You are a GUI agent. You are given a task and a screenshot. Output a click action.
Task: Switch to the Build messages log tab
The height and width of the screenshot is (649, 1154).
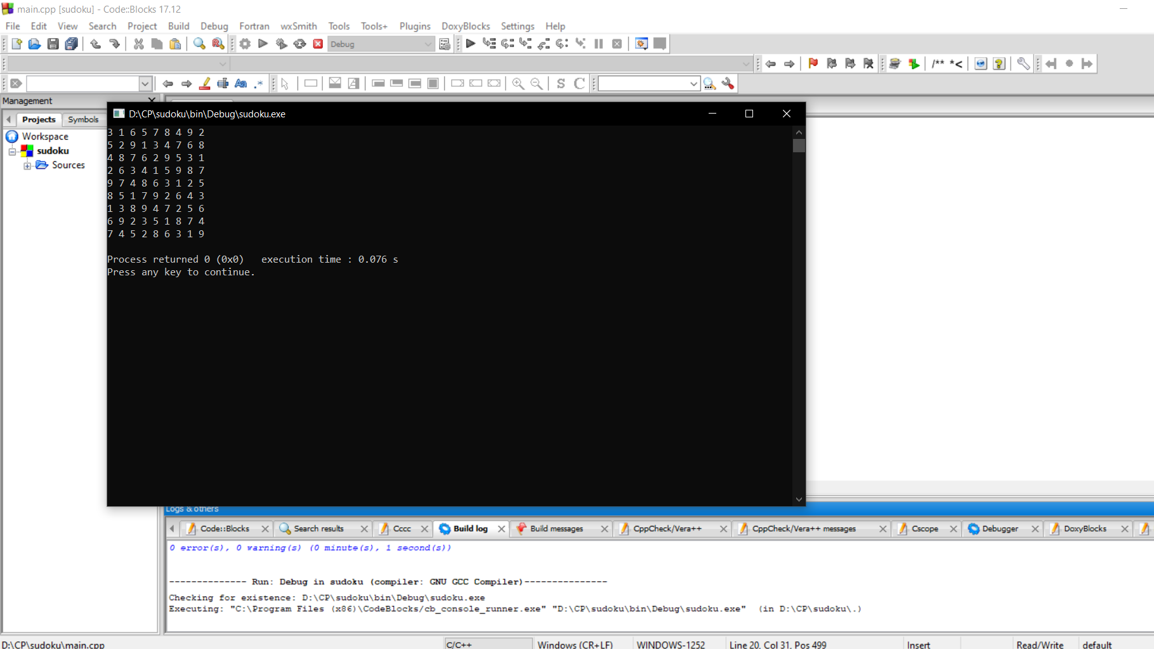click(556, 528)
